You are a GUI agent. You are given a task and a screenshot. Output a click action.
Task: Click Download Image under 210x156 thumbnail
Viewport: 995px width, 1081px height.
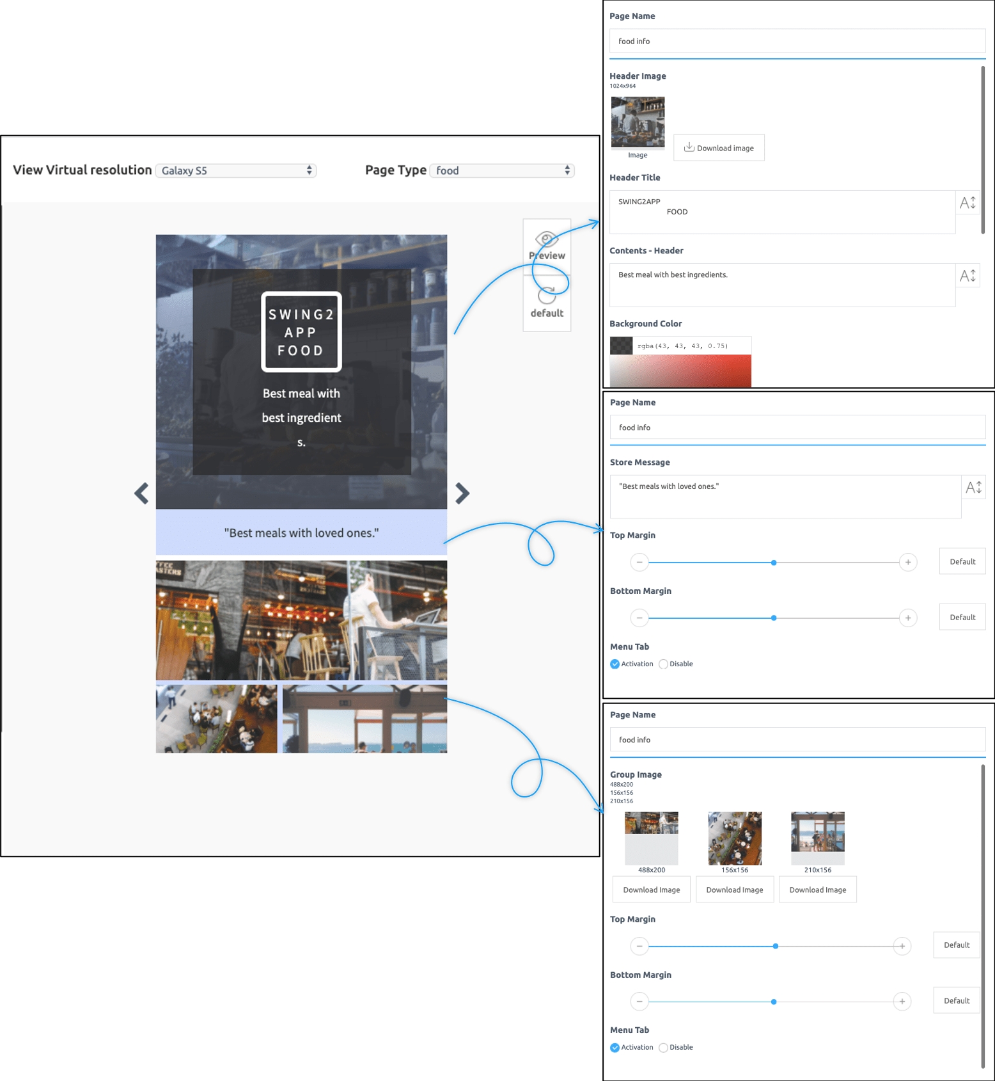(818, 890)
